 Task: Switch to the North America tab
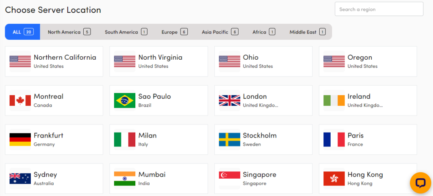[x=69, y=32]
